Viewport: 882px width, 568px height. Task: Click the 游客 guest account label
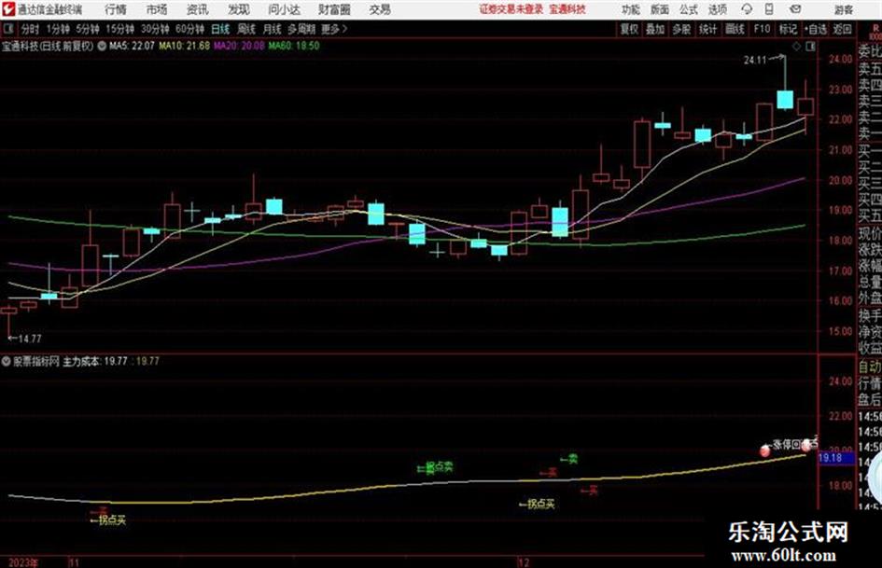pos(843,9)
